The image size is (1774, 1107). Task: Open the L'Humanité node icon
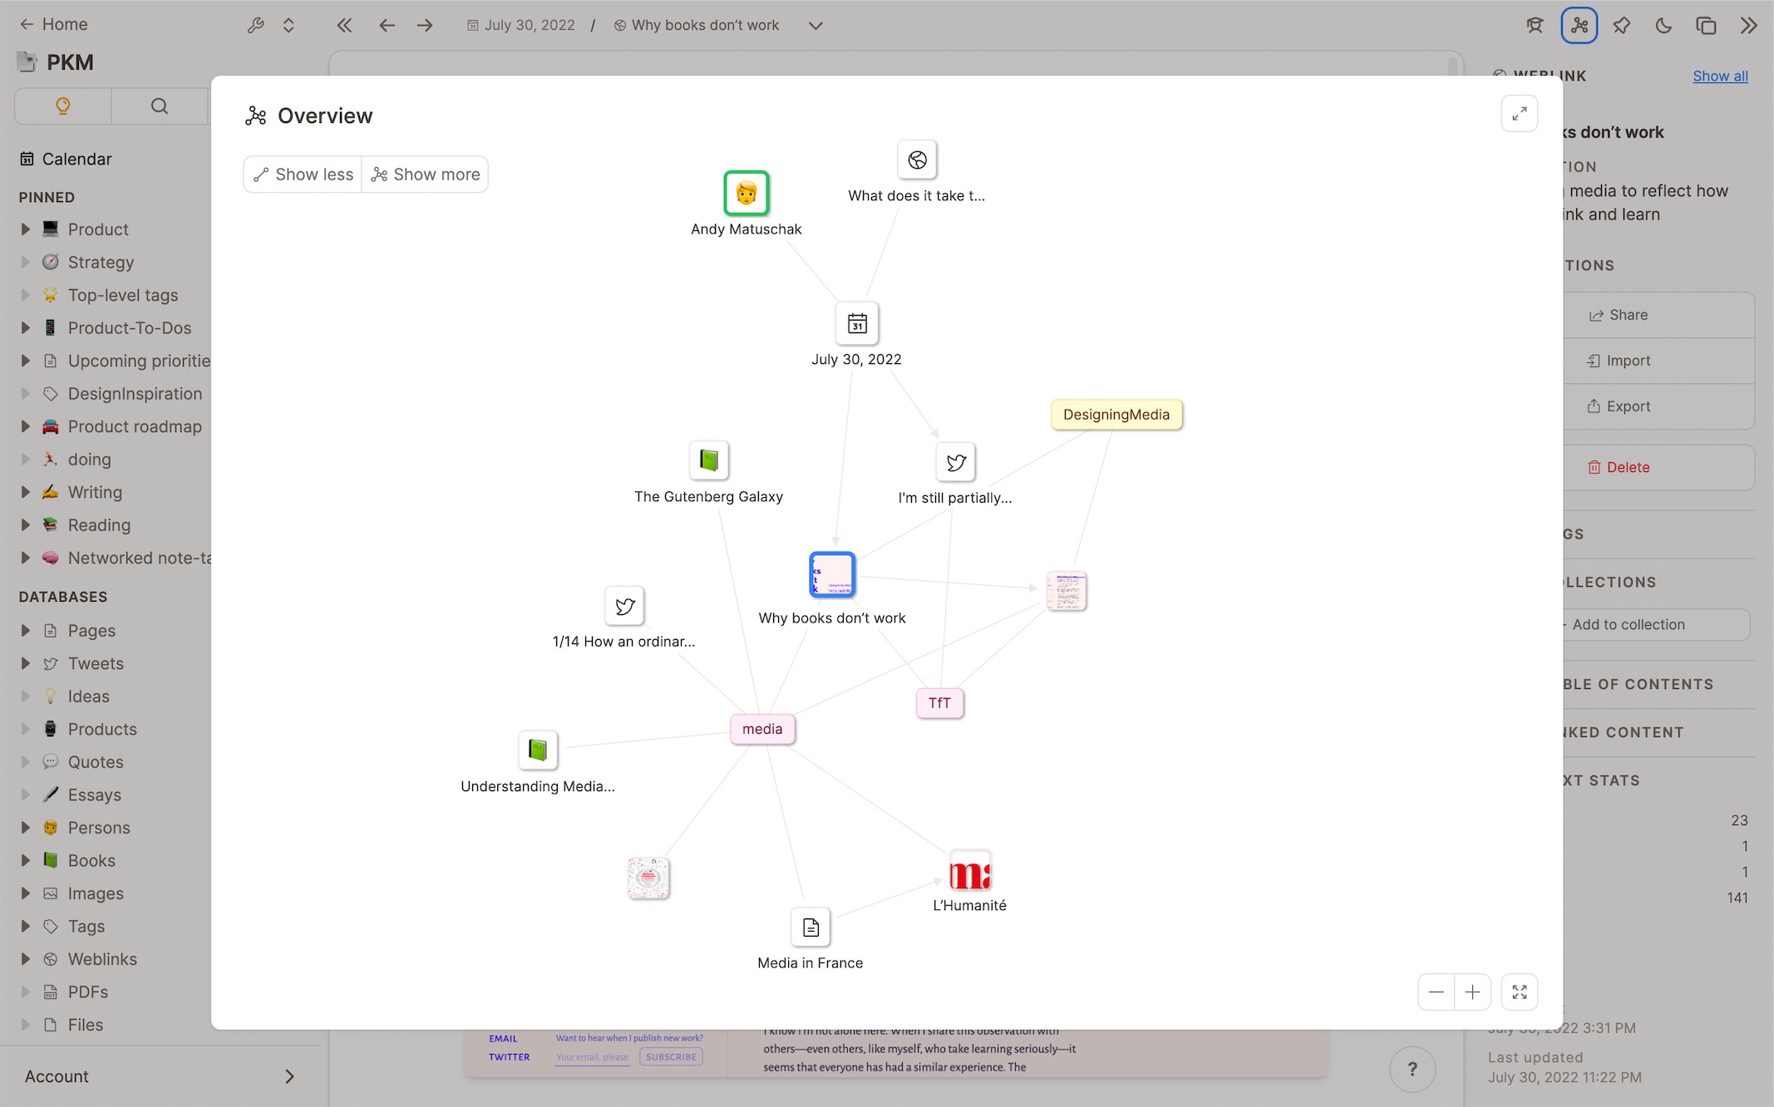(x=969, y=871)
